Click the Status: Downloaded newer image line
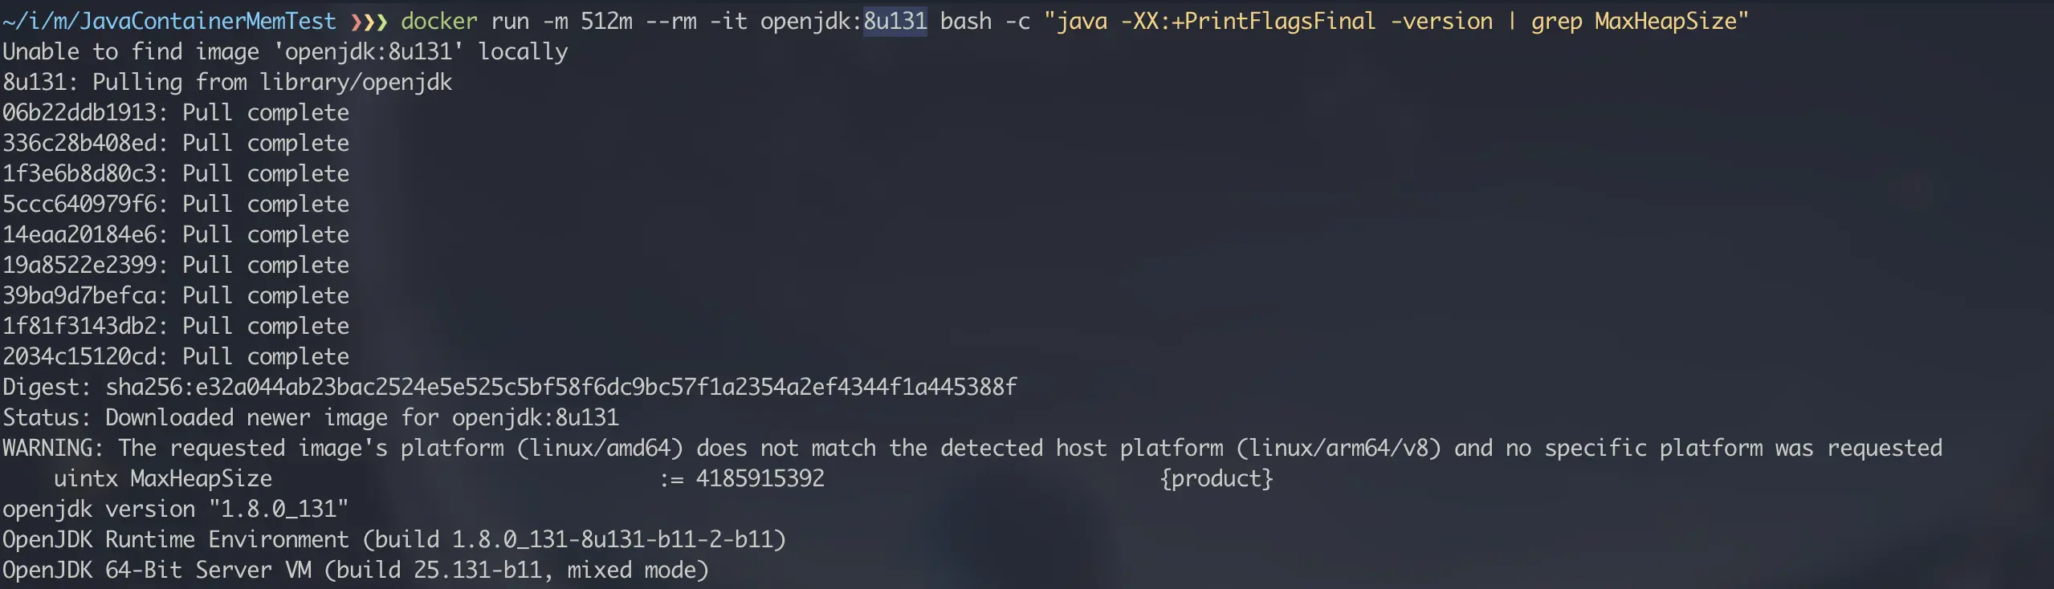 click(311, 417)
